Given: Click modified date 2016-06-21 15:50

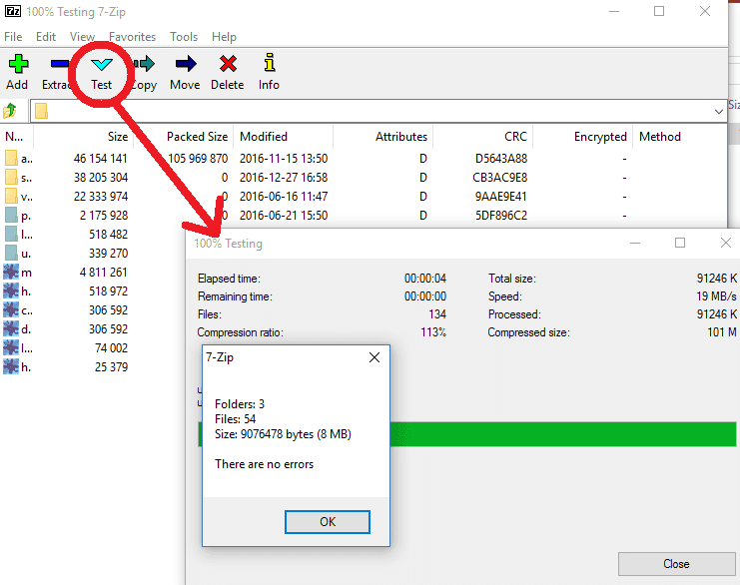Looking at the screenshot, I should (x=284, y=215).
